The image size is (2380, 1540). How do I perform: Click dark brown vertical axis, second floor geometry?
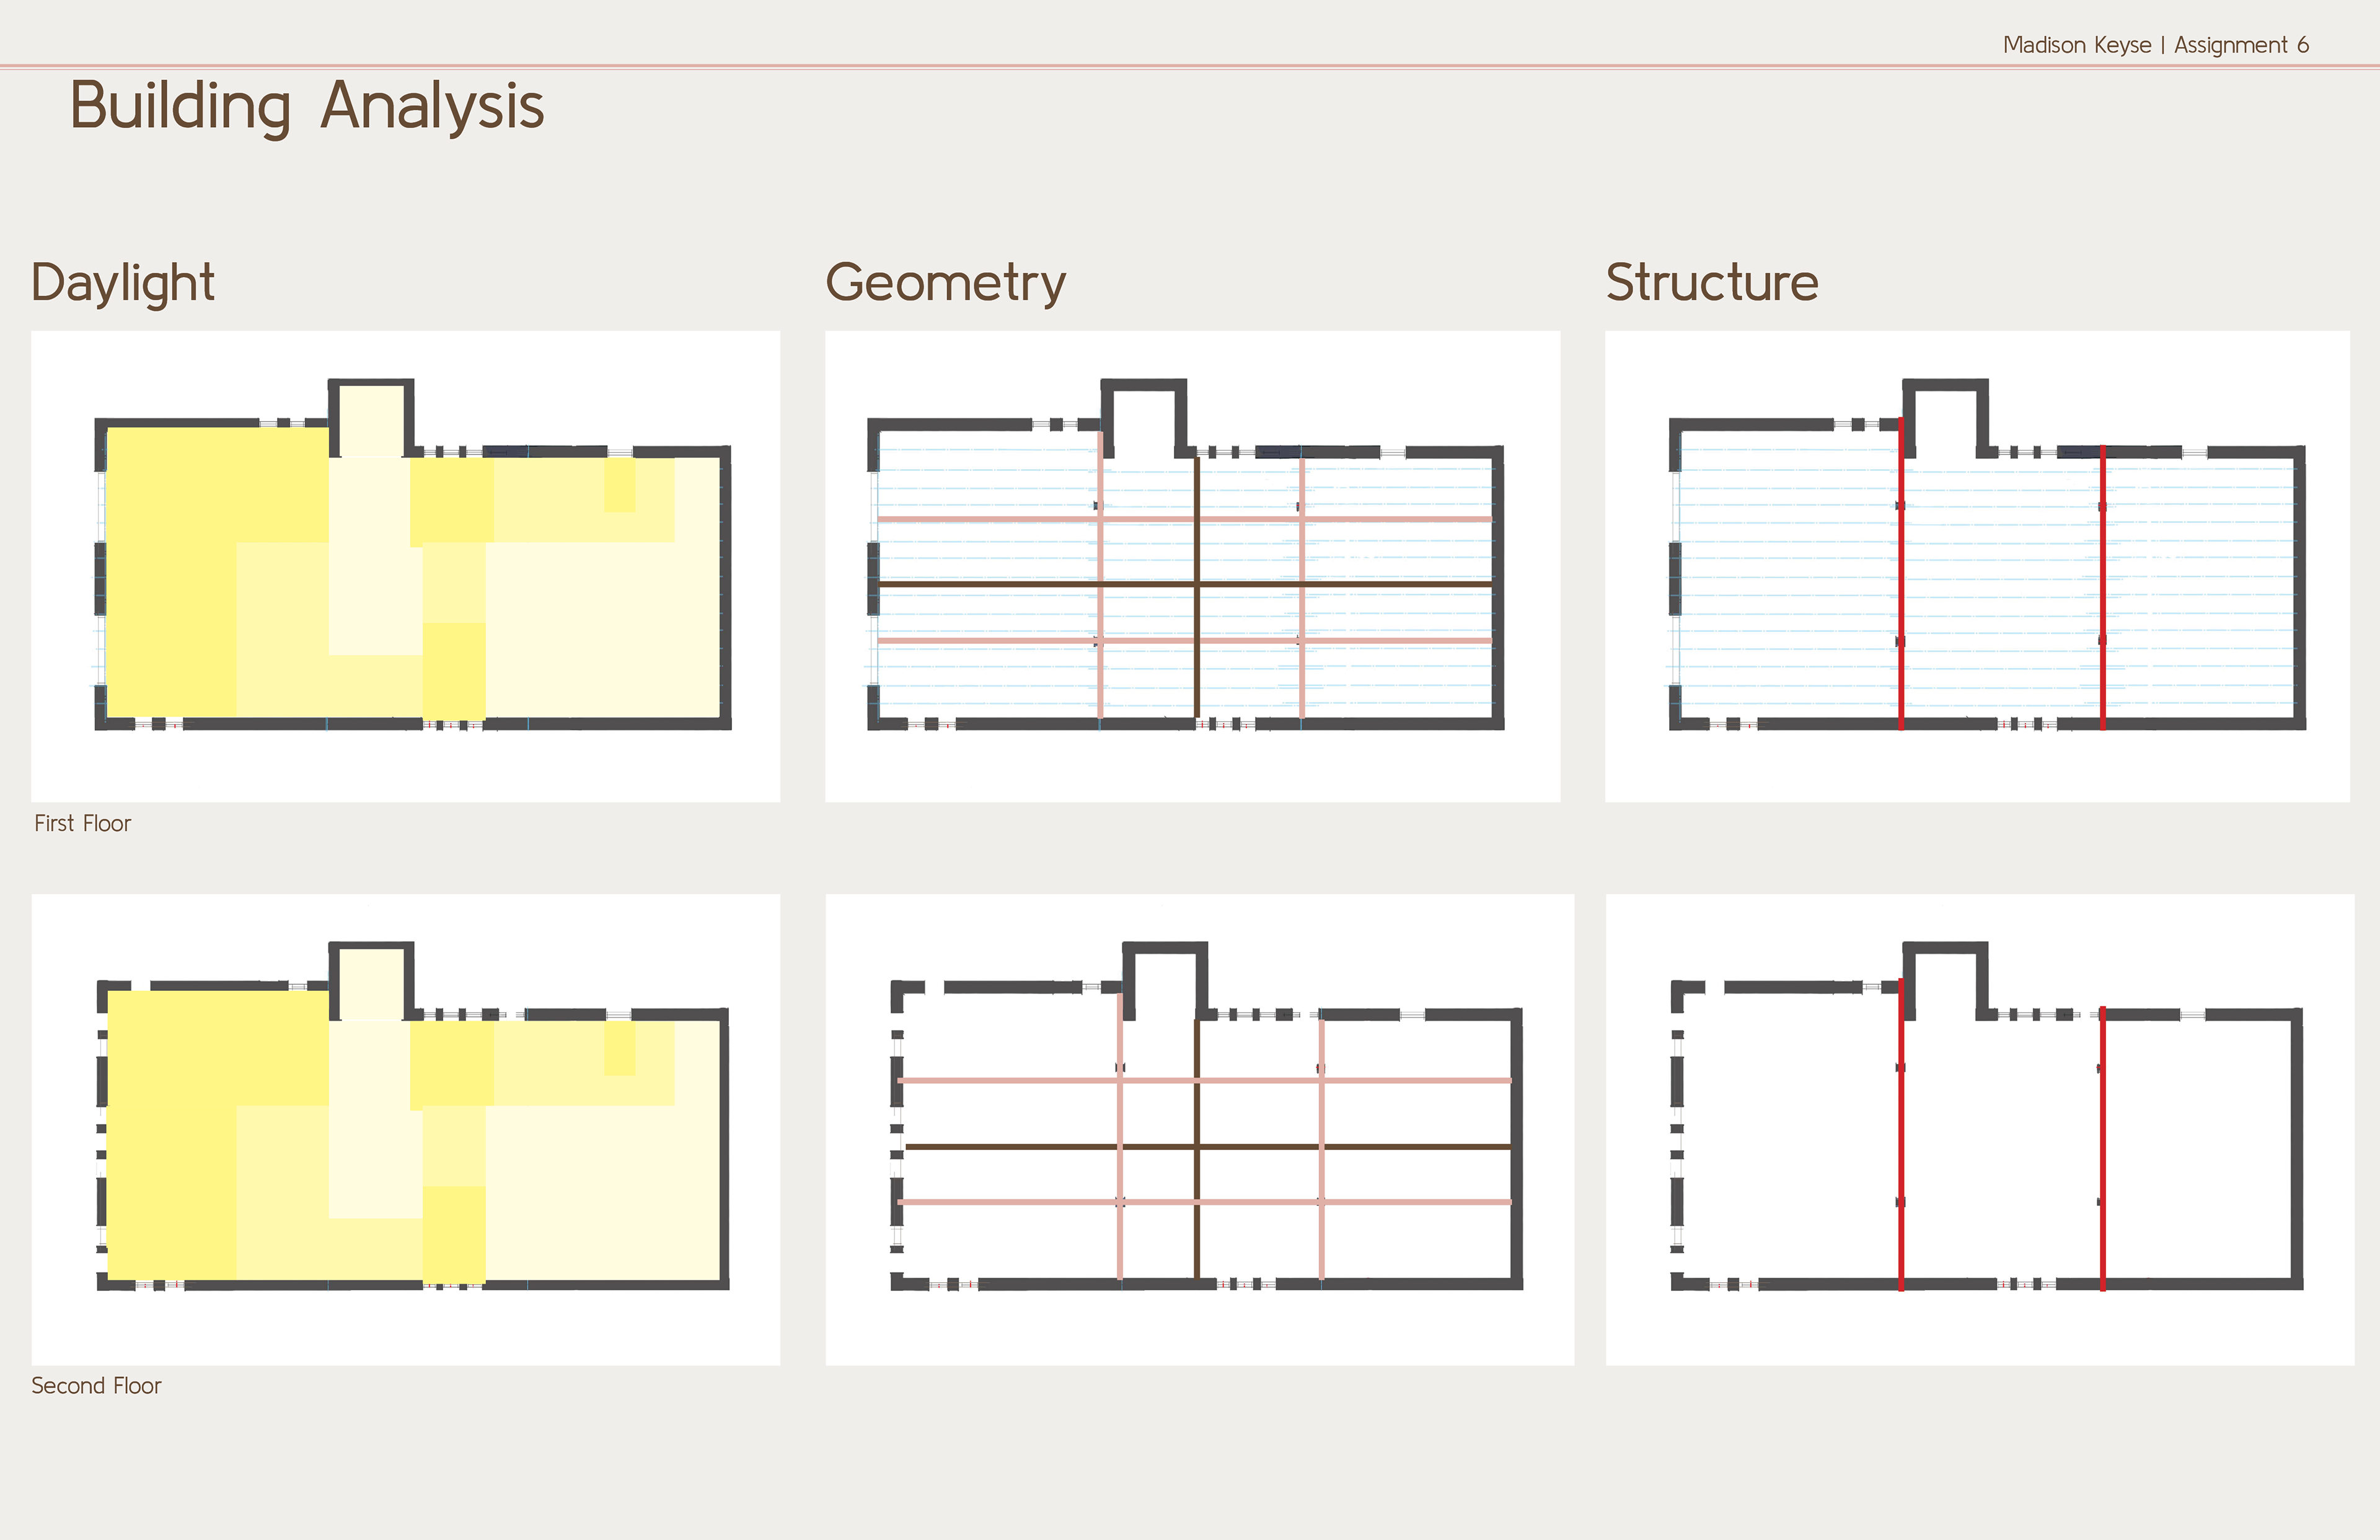1197,1149
